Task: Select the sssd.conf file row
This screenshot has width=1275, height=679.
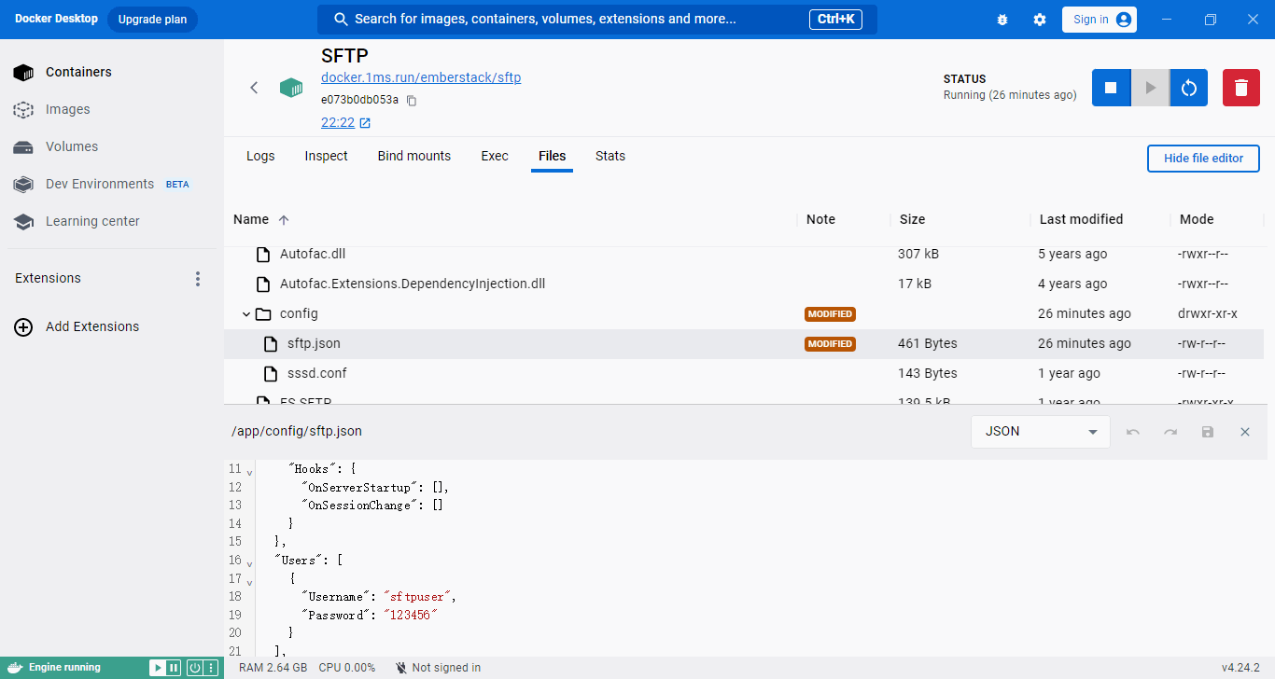Action: pyautogui.click(x=744, y=374)
